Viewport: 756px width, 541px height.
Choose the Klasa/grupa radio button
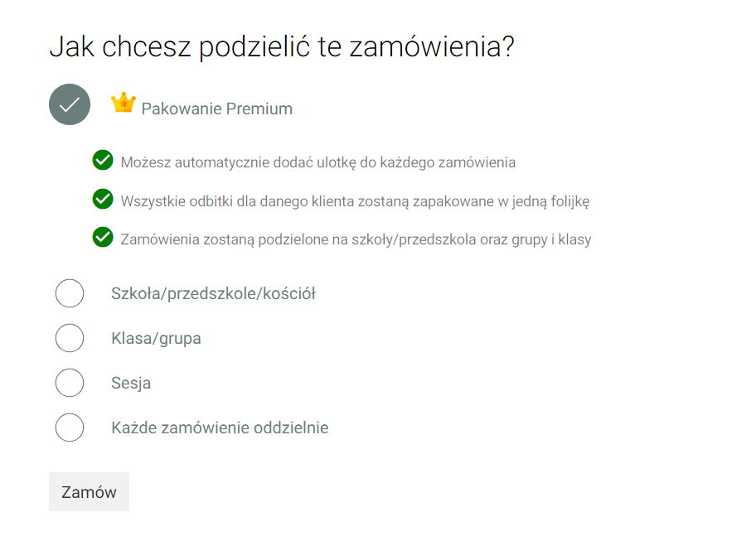70,338
